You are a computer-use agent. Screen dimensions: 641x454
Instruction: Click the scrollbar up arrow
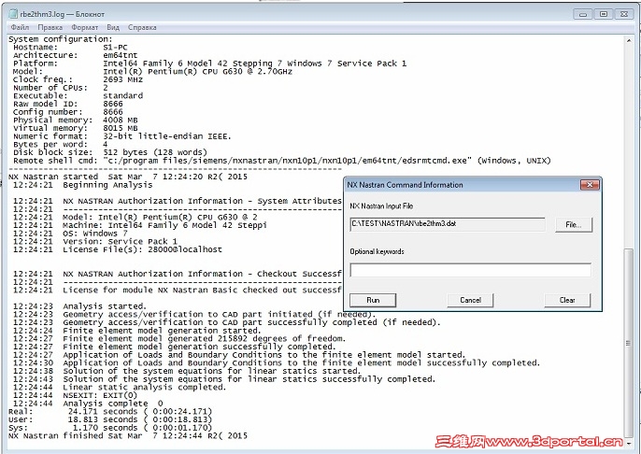pos(629,40)
